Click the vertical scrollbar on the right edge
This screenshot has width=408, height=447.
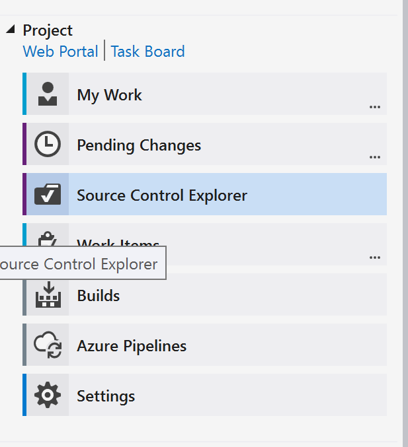[x=404, y=198]
